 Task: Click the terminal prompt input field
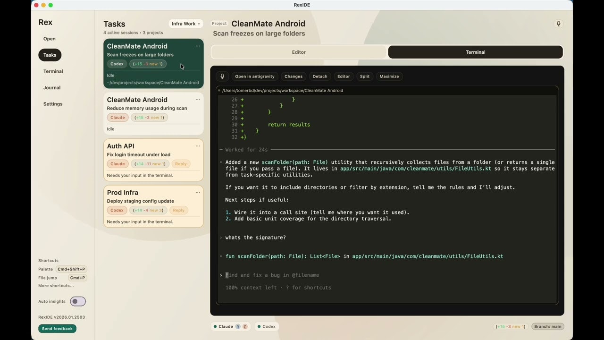click(387, 275)
